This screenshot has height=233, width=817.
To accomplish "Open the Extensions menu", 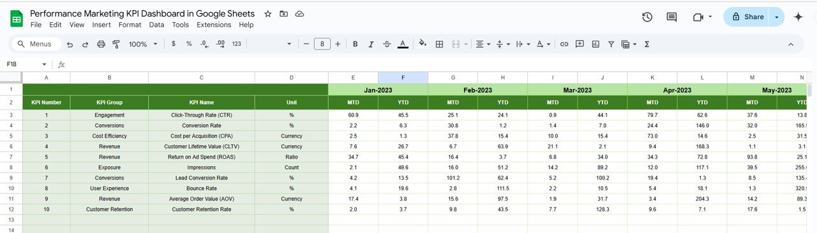I will (x=214, y=25).
